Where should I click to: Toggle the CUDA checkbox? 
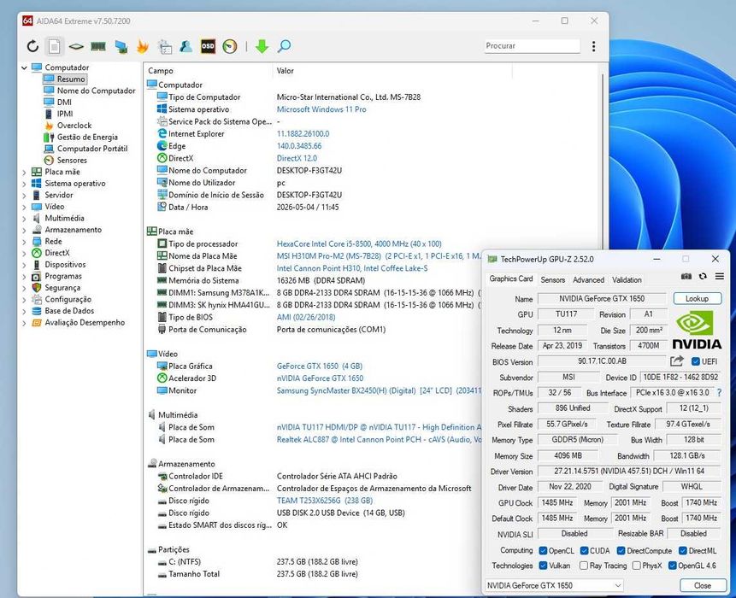pos(585,551)
